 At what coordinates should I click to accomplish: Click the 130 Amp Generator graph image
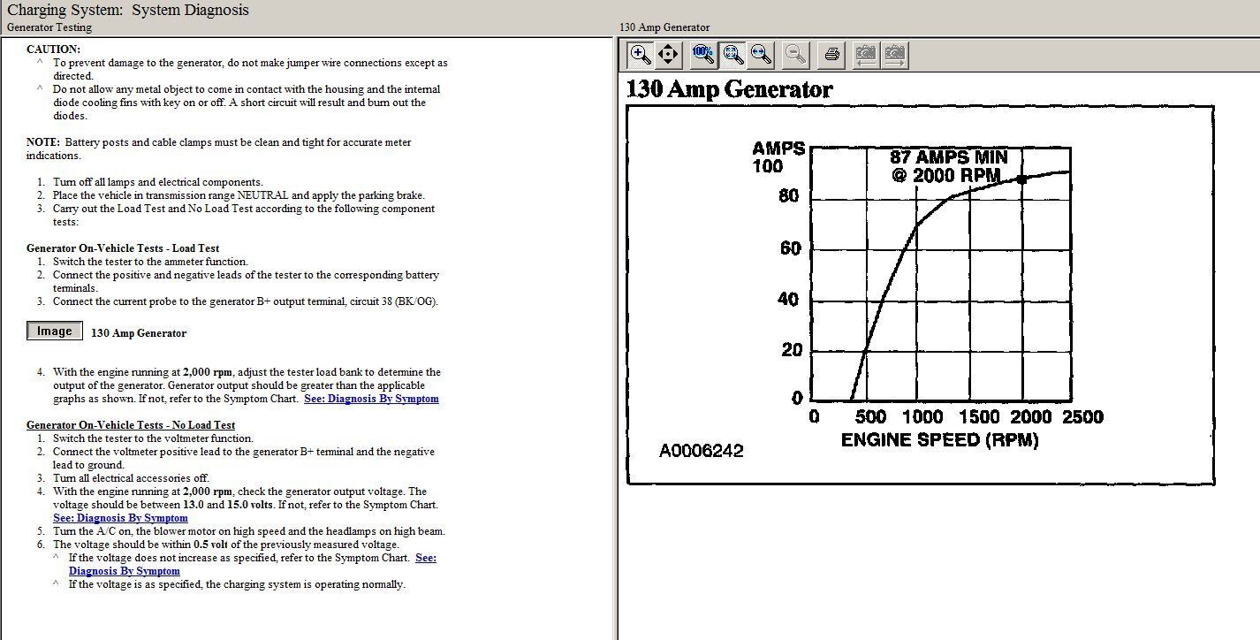[x=920, y=294]
